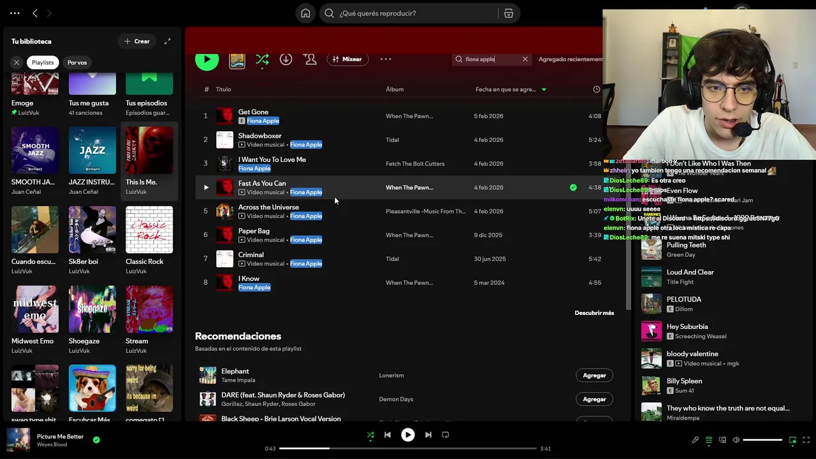Download the playlist for offline listening
Image resolution: width=816 pixels, height=459 pixels.
point(286,59)
